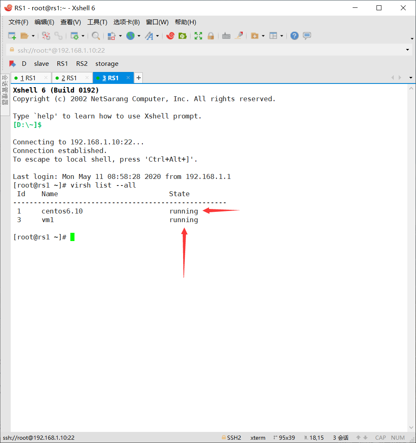Click the tab scroll left arrow
Screen dimensions: 416x443
[393, 78]
